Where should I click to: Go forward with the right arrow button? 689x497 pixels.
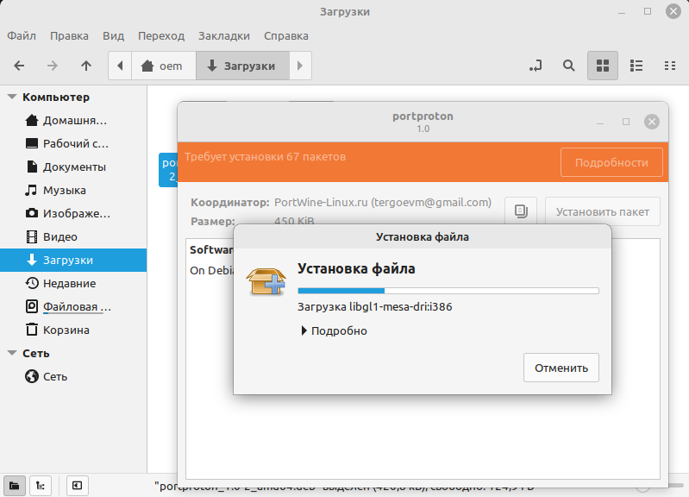53,66
